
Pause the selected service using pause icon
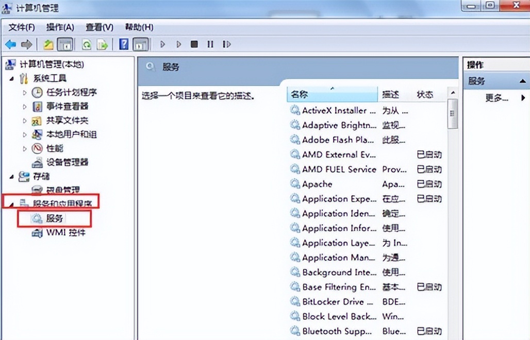tap(210, 44)
